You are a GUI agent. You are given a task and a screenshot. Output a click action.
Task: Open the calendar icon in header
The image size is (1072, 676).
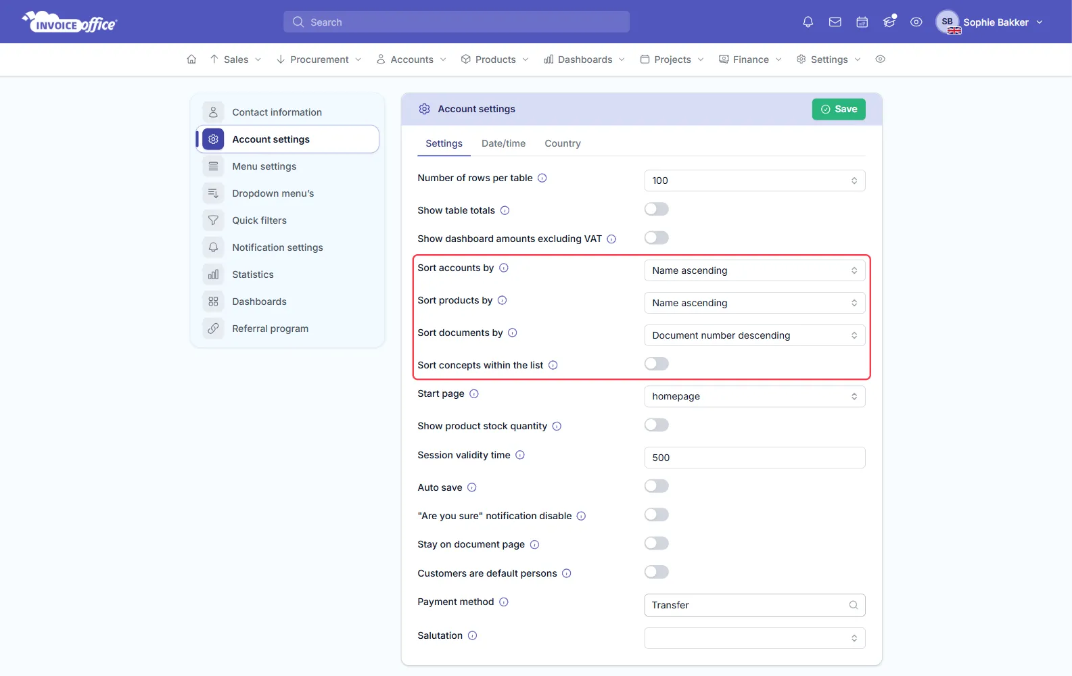[x=862, y=22]
